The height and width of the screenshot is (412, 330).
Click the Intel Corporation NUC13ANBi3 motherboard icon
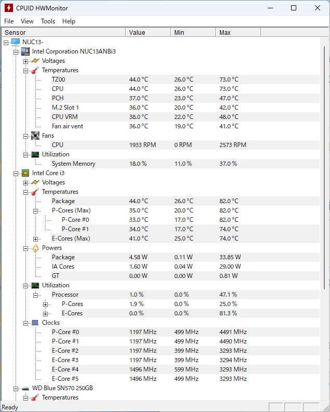click(x=25, y=51)
